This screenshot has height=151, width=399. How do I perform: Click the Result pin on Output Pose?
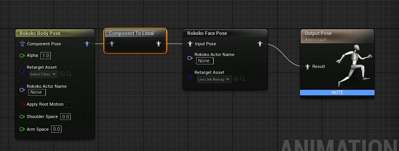[308, 67]
